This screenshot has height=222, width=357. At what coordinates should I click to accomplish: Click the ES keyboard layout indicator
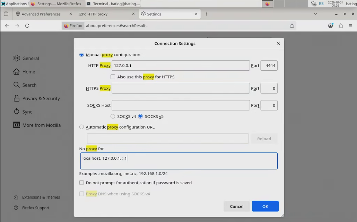(321, 4)
